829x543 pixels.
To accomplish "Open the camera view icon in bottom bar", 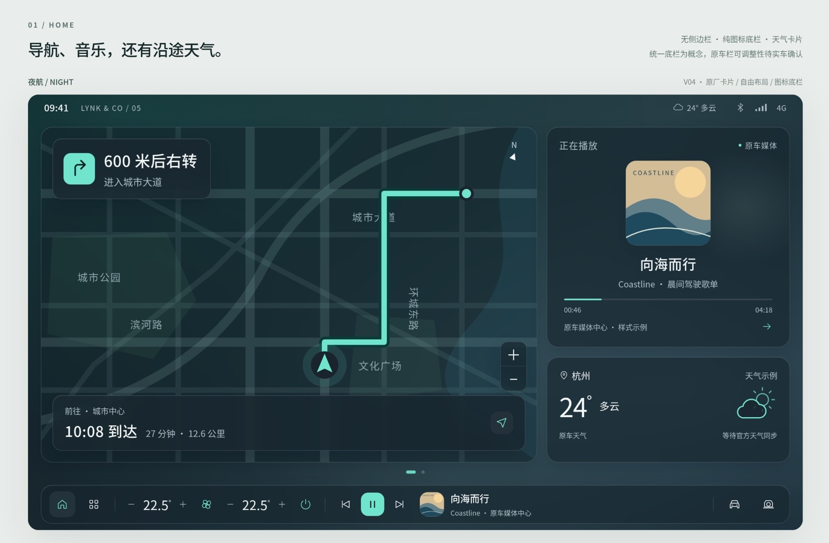I will pos(768,504).
